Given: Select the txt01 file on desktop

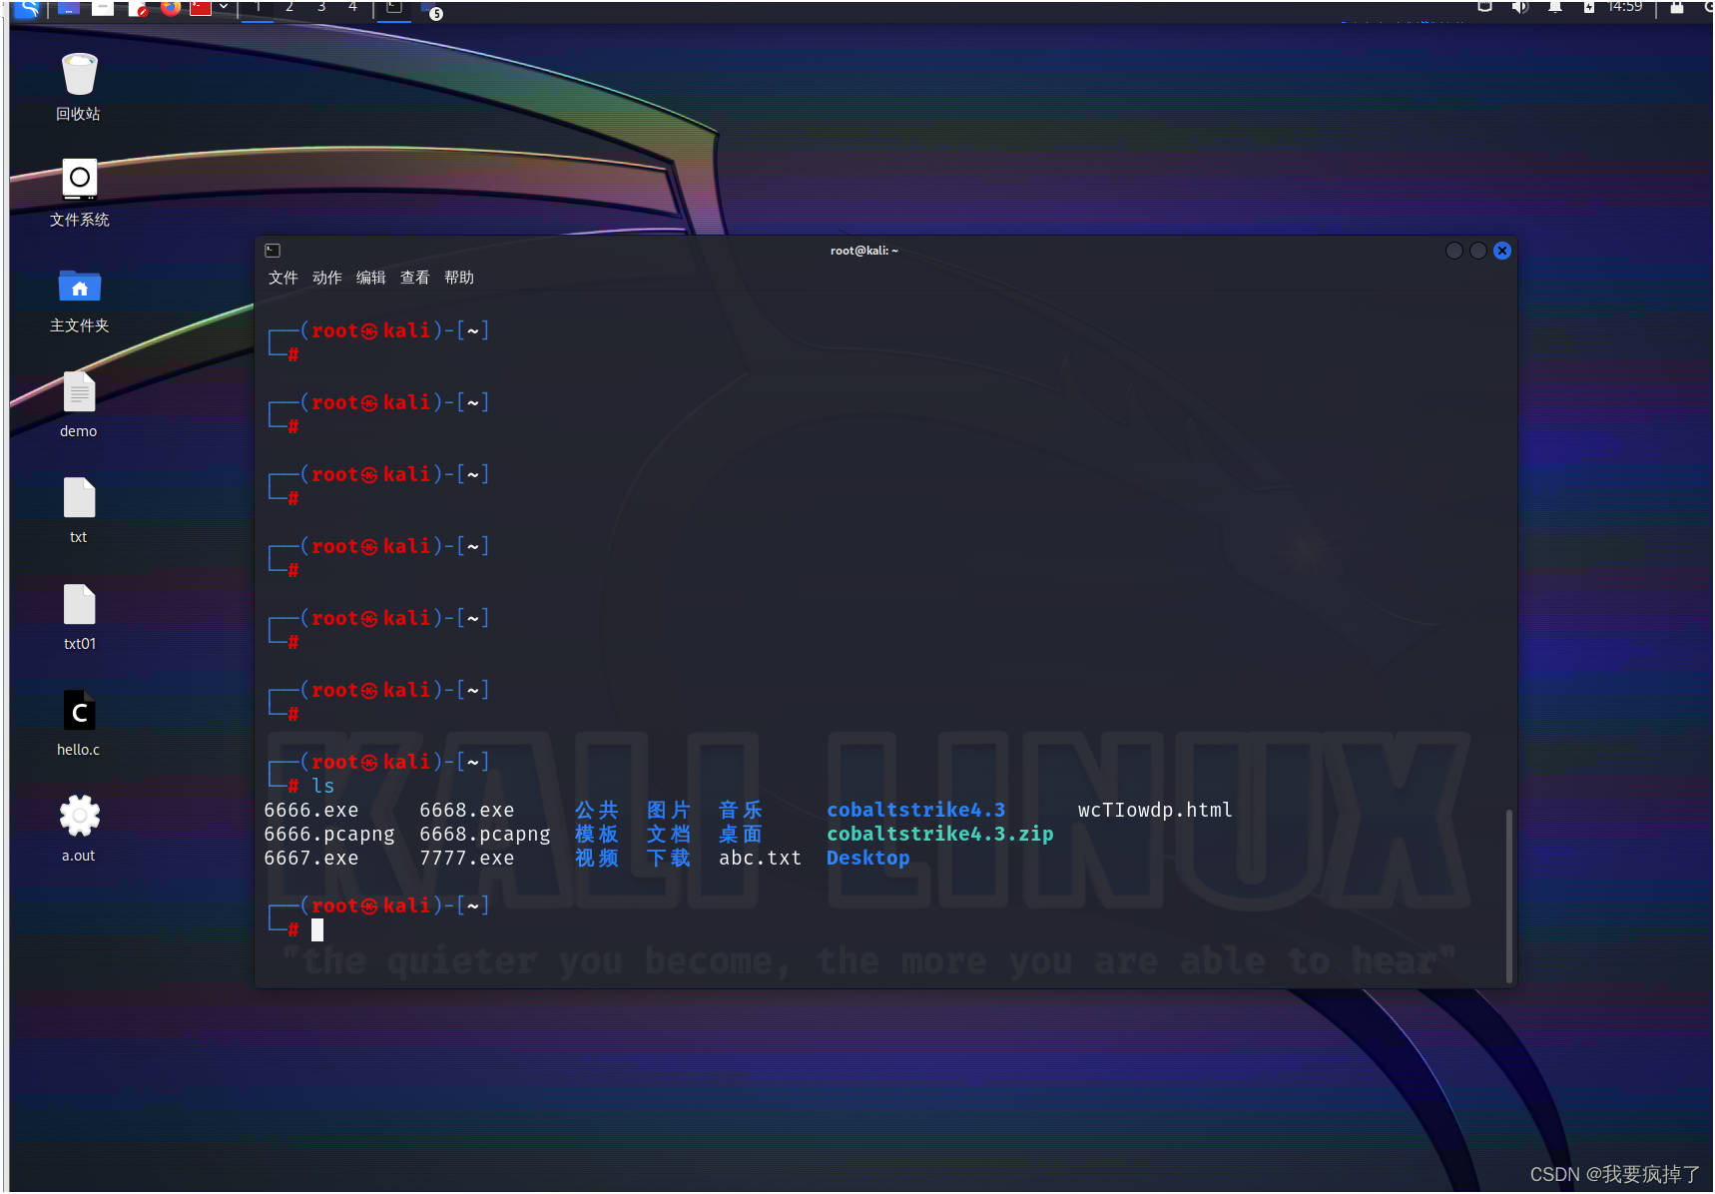Looking at the screenshot, I should coord(79,618).
